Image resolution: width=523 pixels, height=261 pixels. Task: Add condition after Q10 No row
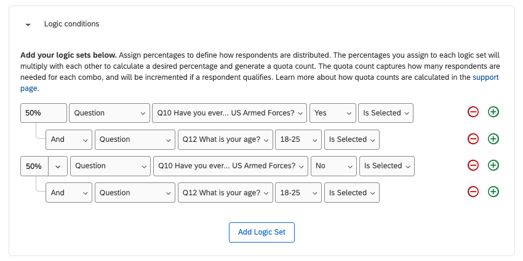tap(493, 165)
